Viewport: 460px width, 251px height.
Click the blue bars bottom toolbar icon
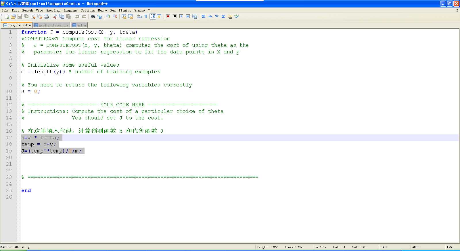point(223,17)
